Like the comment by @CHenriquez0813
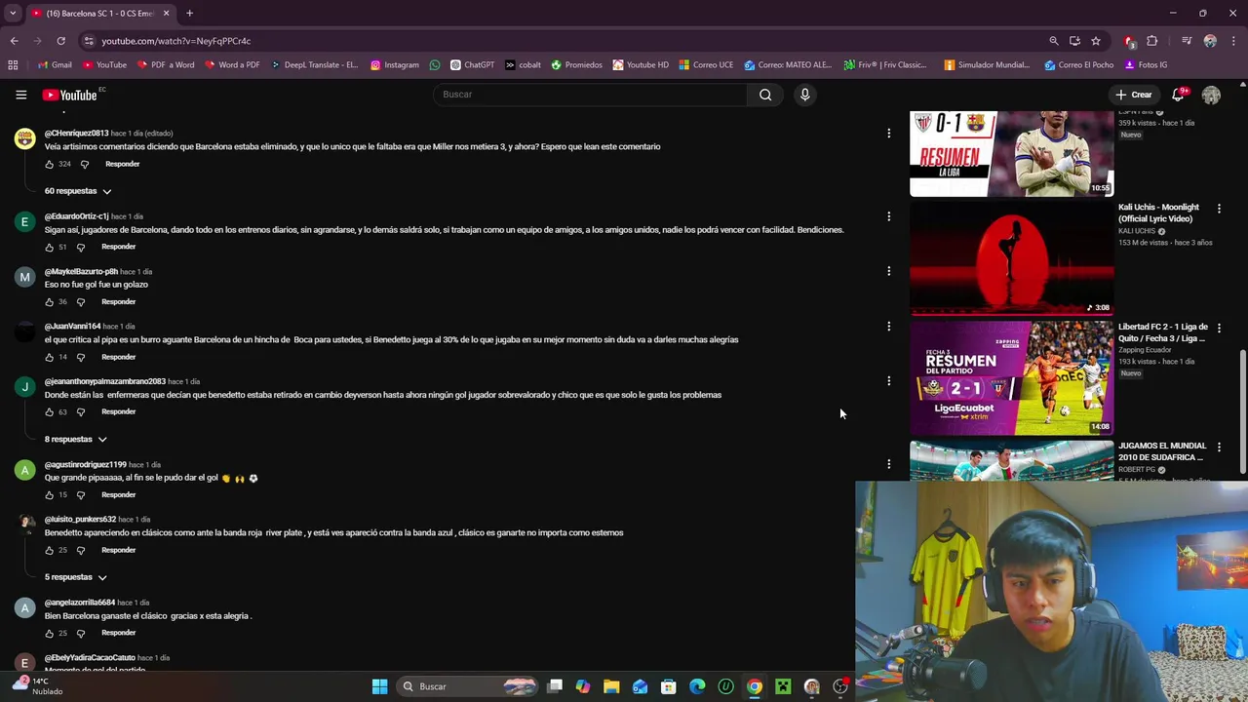Viewport: 1248px width, 702px height. (50, 164)
